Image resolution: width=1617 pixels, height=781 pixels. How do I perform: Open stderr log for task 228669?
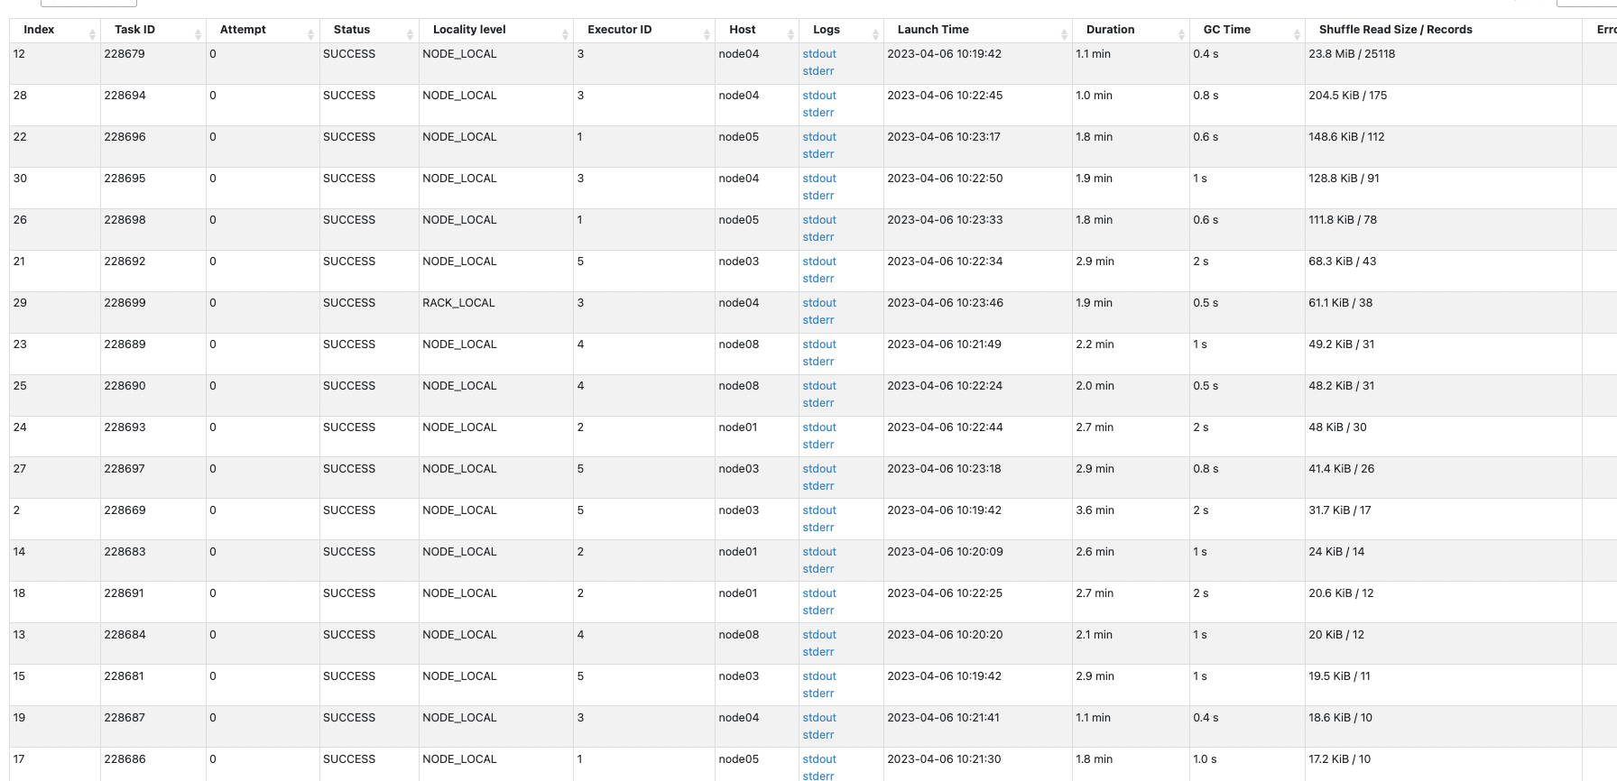[818, 528]
